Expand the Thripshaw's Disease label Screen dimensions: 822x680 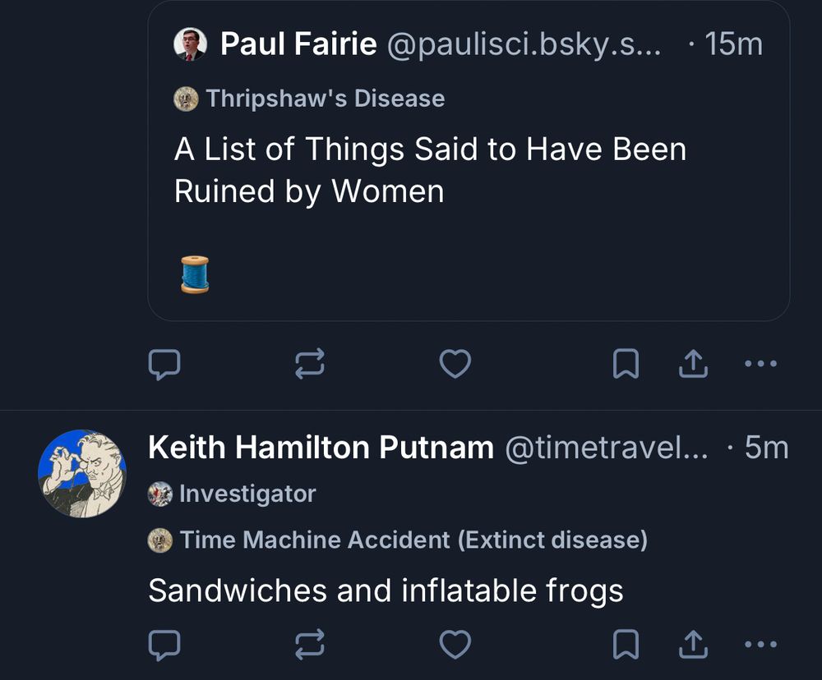pyautogui.click(x=308, y=98)
